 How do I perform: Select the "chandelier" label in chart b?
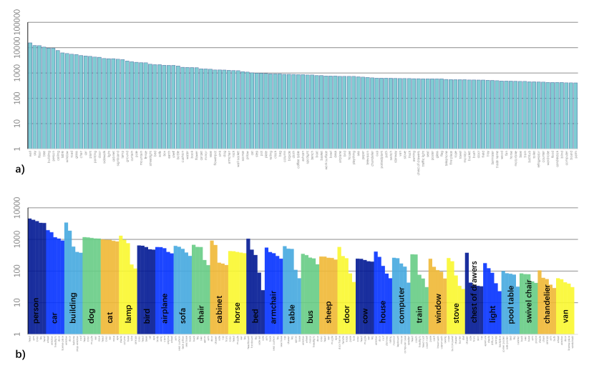547,304
